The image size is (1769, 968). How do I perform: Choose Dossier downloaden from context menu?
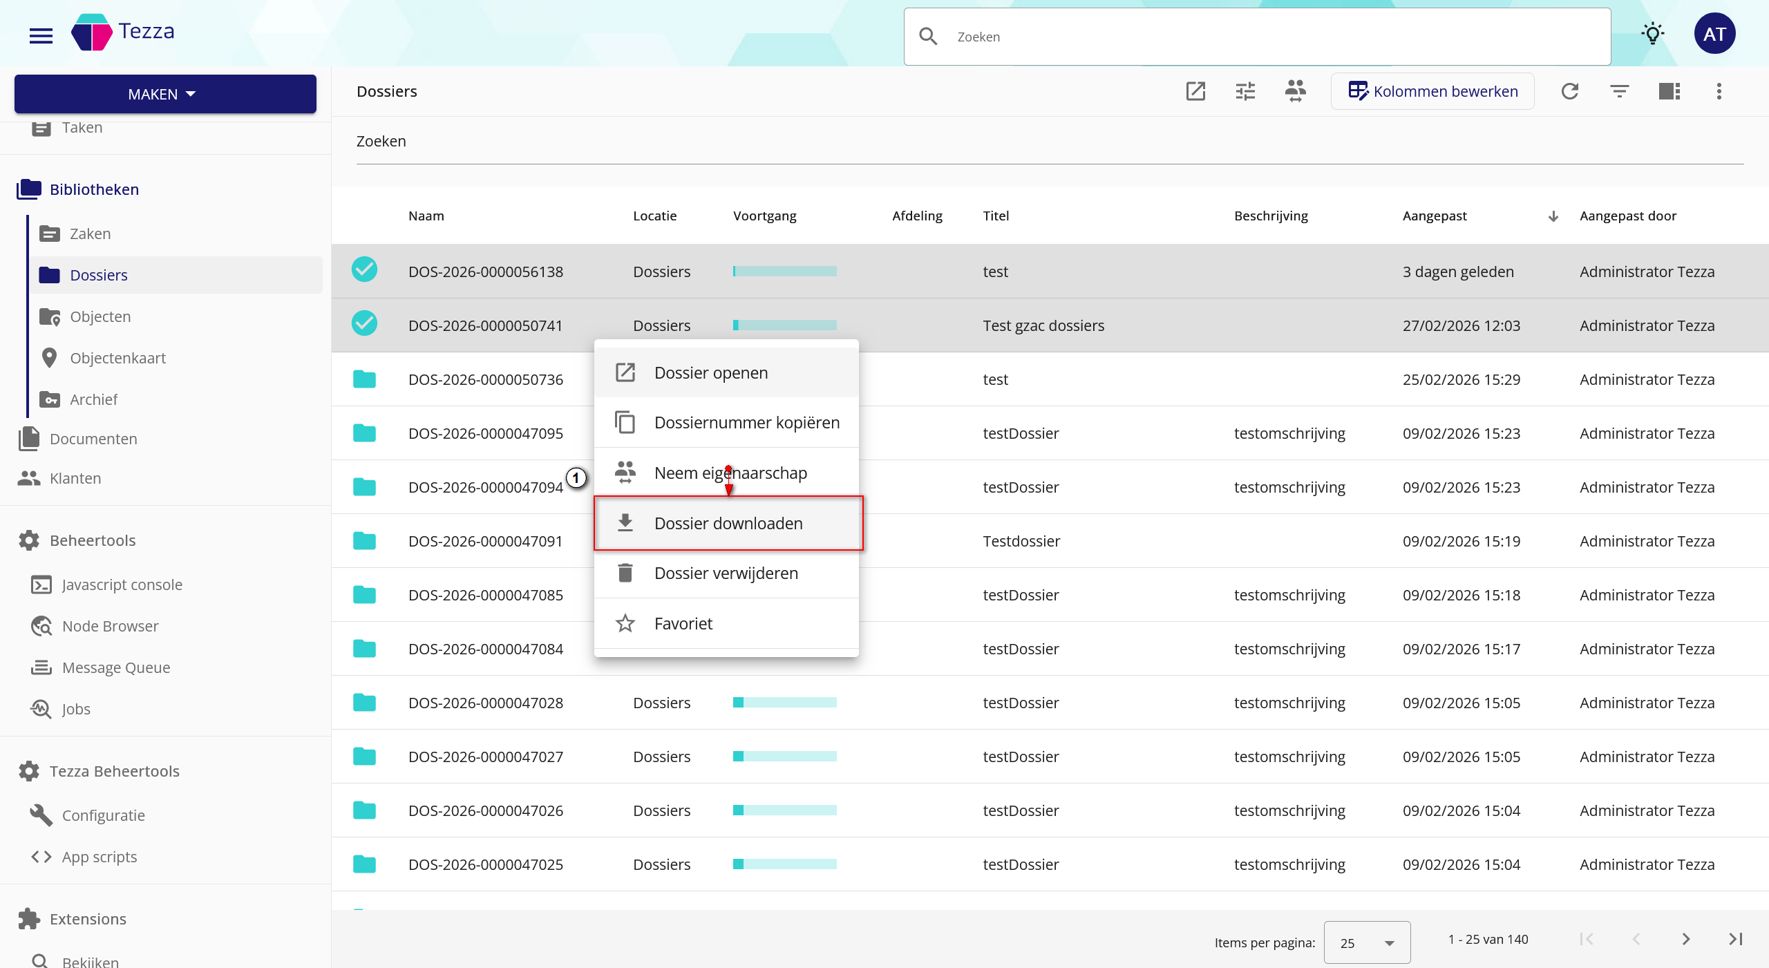[x=728, y=523]
